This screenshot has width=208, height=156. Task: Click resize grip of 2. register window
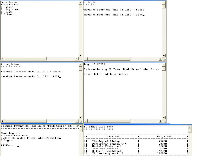(x=81, y=121)
